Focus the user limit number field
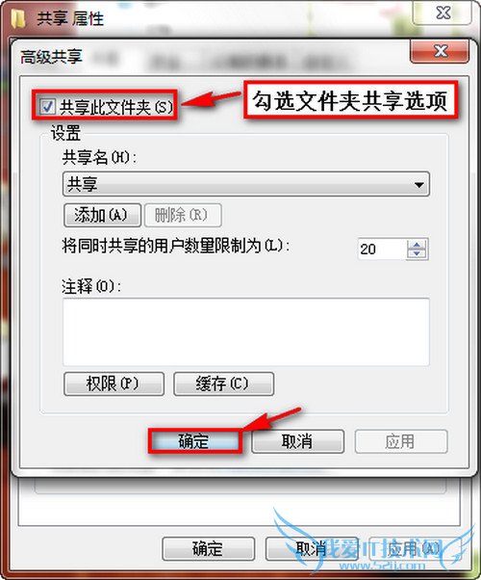Viewport: 481px width, 580px height. [381, 250]
